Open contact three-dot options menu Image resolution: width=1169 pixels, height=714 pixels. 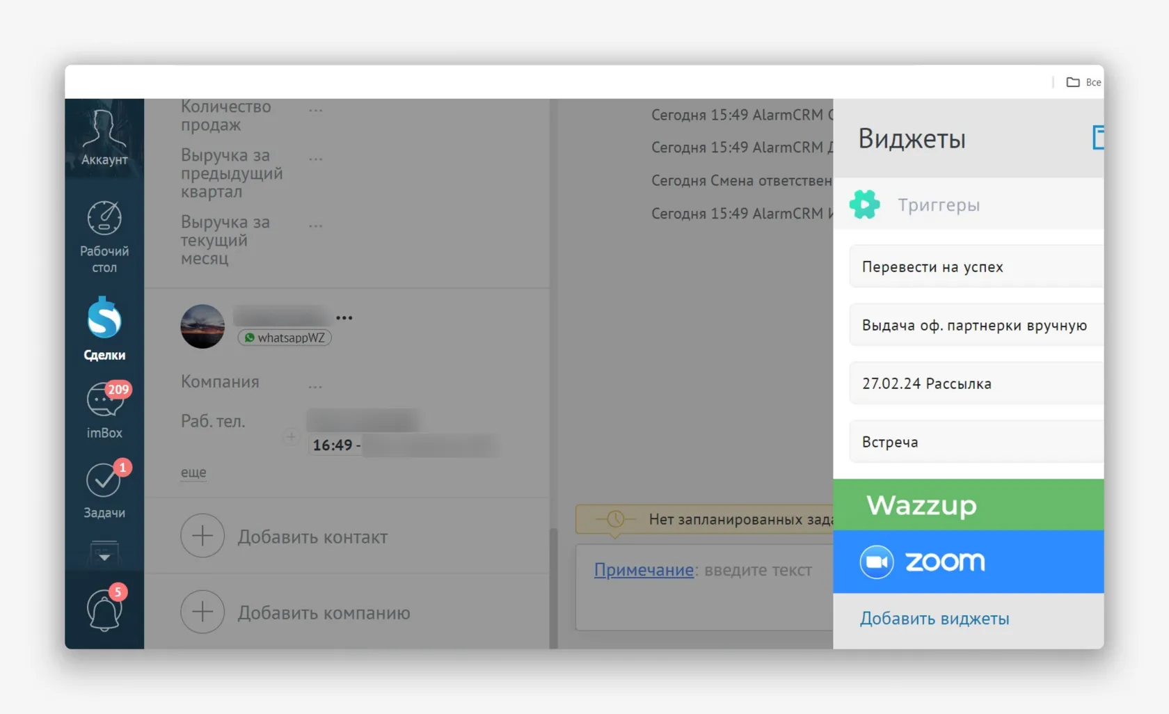click(x=344, y=317)
